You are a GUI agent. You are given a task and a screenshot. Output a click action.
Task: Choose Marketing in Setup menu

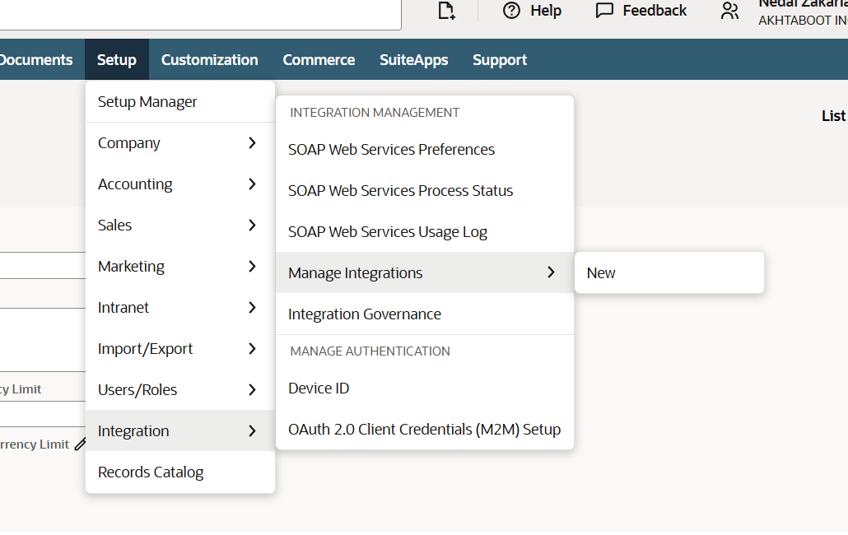click(180, 266)
